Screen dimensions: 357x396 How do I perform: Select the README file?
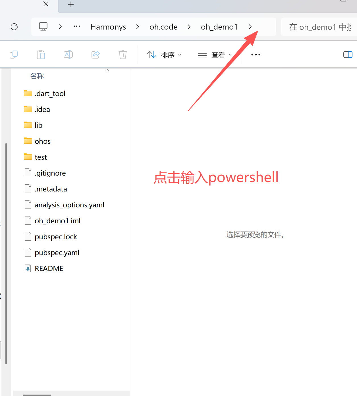[x=49, y=268]
